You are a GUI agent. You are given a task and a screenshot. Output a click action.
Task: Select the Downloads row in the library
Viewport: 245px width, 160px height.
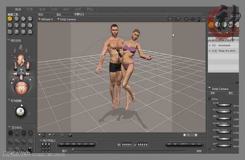pos(224,45)
